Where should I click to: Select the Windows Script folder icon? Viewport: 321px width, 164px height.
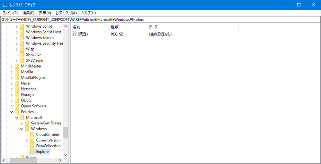[x=22, y=26]
